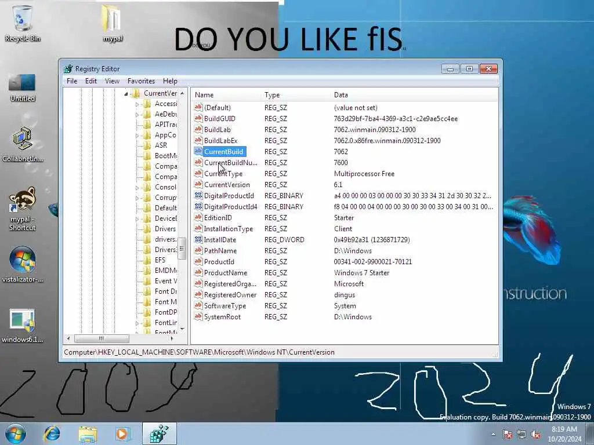Expand the DeviceD... key in tree

coord(137,218)
